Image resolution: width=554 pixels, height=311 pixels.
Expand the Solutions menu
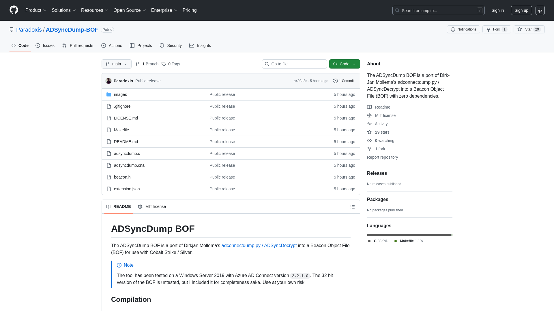(64, 10)
